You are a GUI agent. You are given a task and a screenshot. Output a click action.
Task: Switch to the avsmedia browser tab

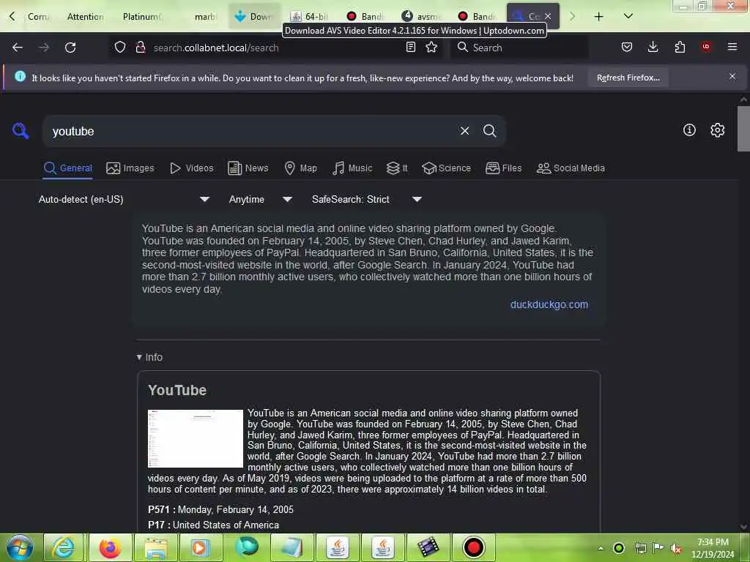(422, 17)
